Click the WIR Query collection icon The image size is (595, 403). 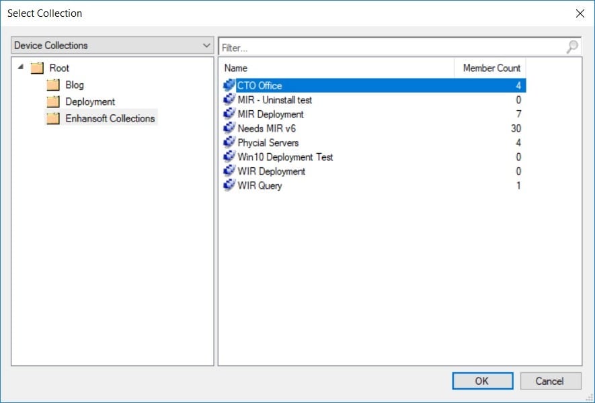point(229,185)
